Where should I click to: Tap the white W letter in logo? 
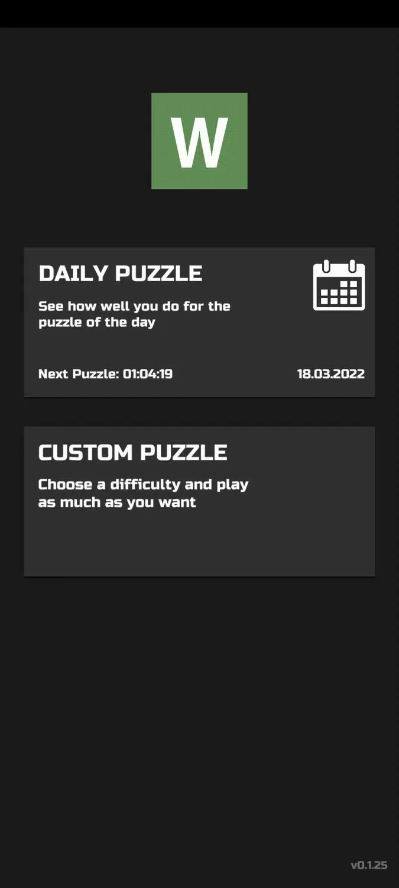point(199,142)
